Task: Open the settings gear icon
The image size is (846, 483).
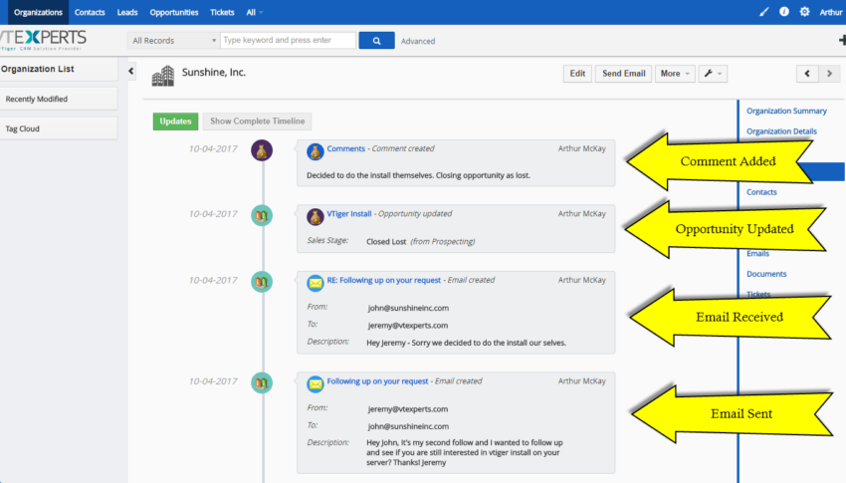Action: [804, 12]
